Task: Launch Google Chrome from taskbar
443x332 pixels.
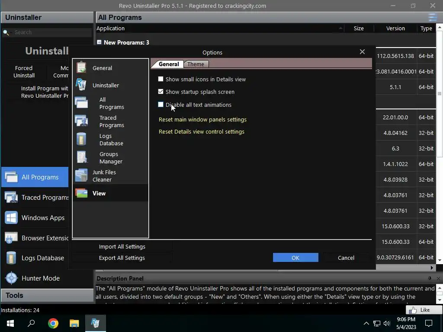Action: tap(53, 323)
